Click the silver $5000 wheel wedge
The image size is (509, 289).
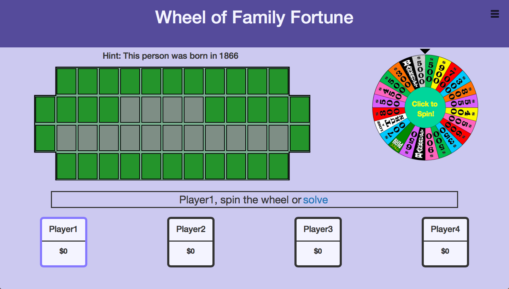pyautogui.click(x=419, y=71)
